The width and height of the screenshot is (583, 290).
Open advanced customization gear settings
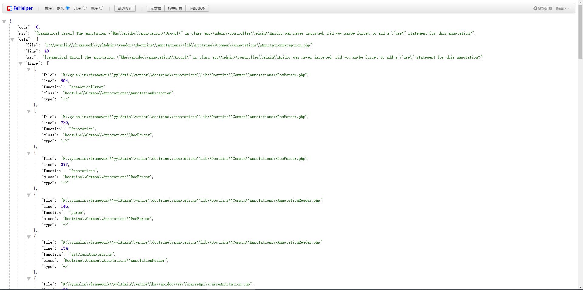535,8
